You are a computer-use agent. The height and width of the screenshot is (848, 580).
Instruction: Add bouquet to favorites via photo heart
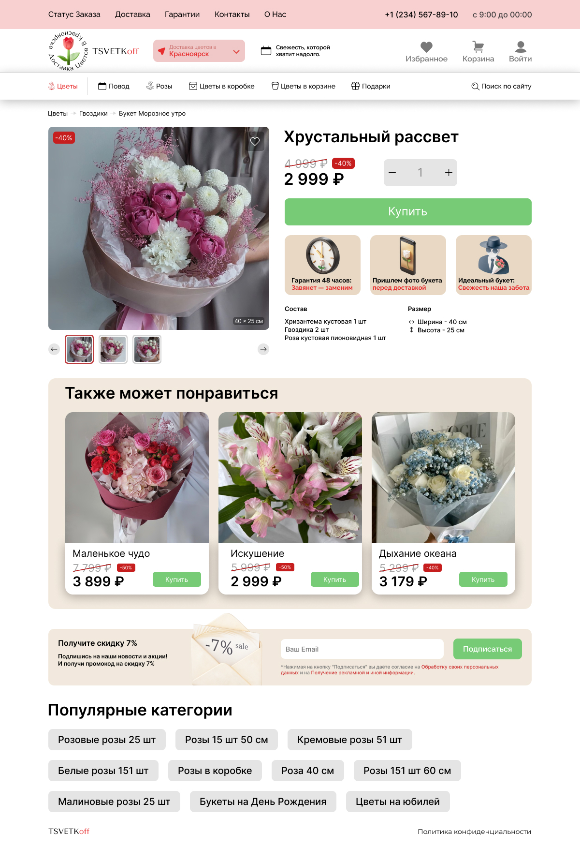point(255,141)
